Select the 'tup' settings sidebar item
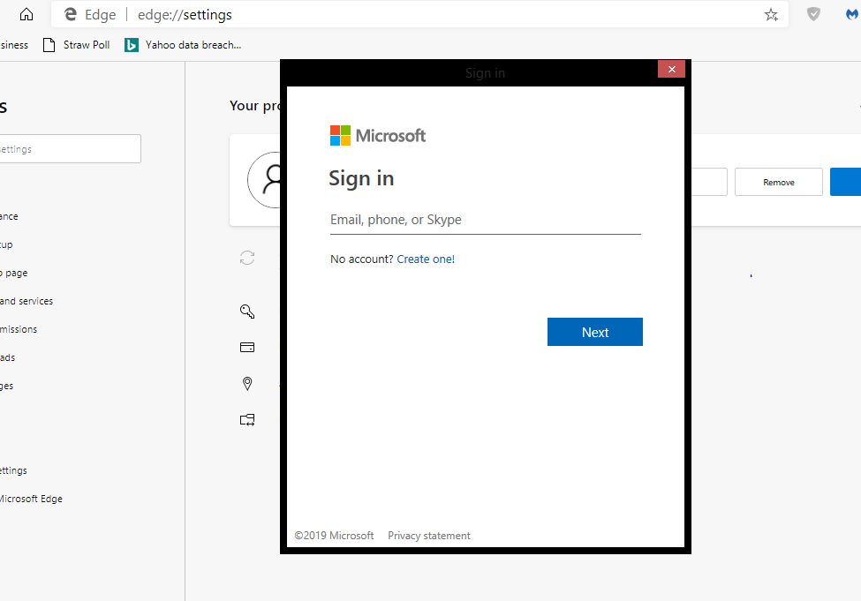 click(x=6, y=244)
